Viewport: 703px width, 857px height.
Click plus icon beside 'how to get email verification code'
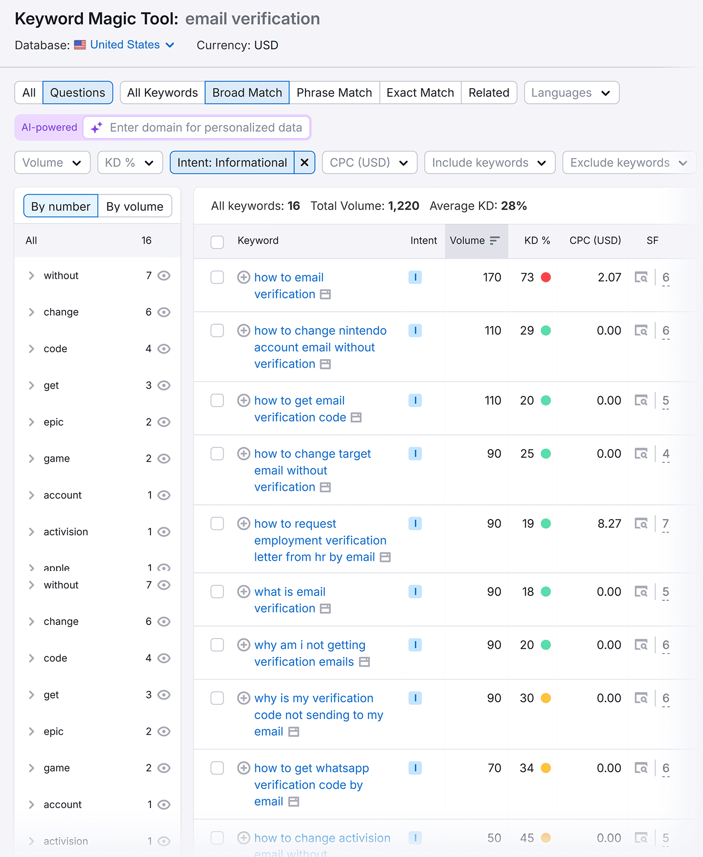click(x=243, y=400)
